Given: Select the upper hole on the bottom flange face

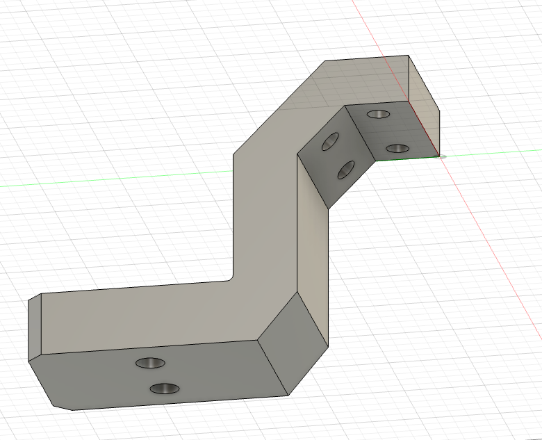Looking at the screenshot, I should click(151, 363).
